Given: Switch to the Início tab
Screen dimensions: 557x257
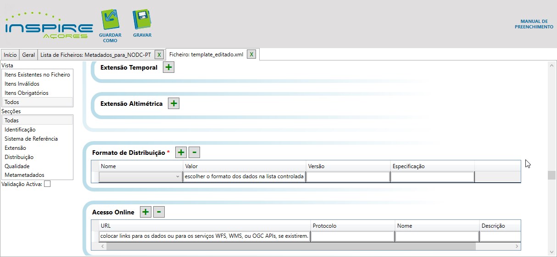Looking at the screenshot, I should (x=10, y=55).
